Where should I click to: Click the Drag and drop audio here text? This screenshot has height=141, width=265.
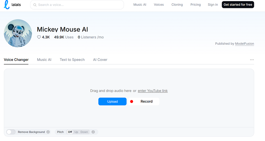coord(111,91)
